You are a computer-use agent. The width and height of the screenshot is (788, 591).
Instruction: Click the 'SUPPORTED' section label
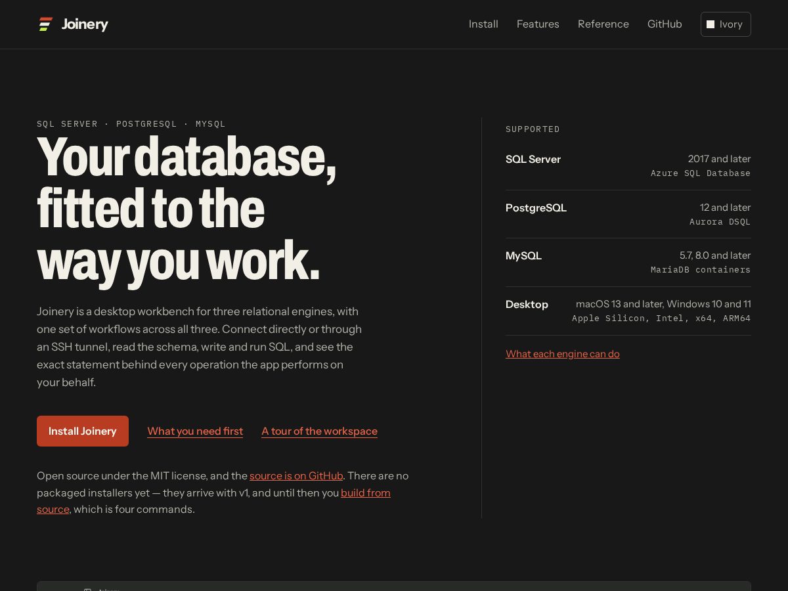533,129
